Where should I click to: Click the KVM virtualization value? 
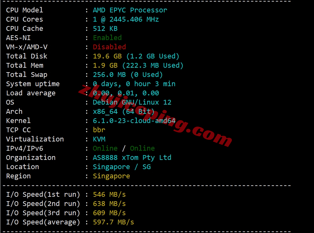(99, 139)
